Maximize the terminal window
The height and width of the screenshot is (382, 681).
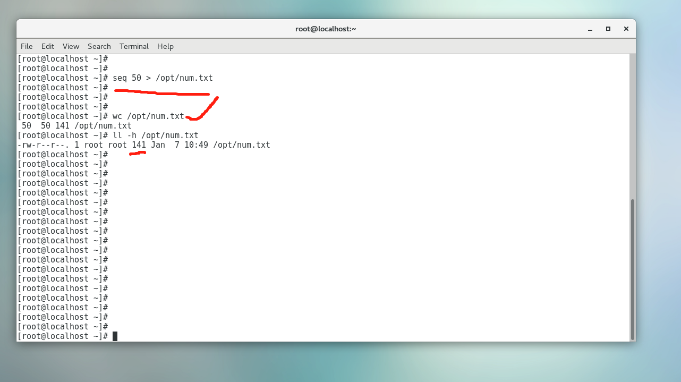[608, 29]
